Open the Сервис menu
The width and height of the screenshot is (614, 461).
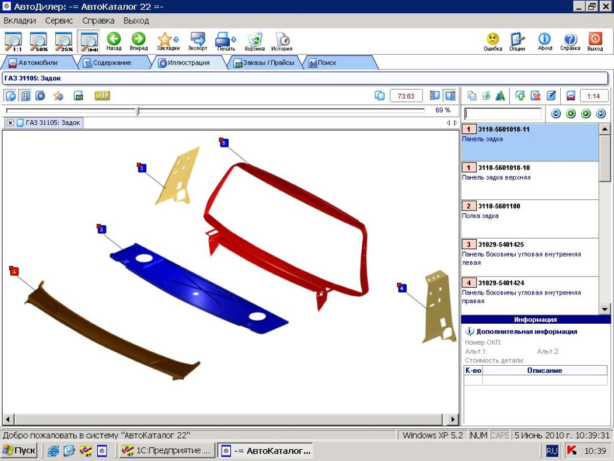pos(59,20)
